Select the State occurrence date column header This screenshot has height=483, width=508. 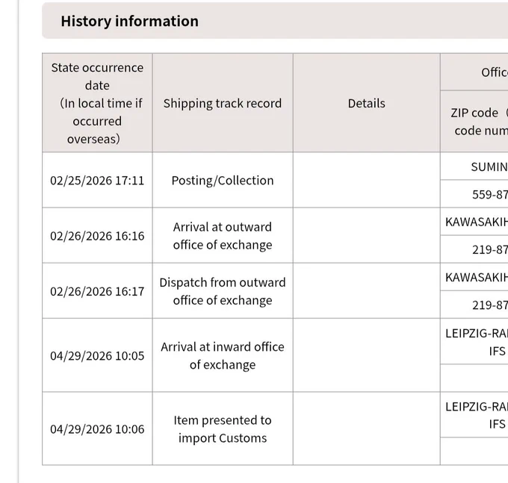[97, 103]
